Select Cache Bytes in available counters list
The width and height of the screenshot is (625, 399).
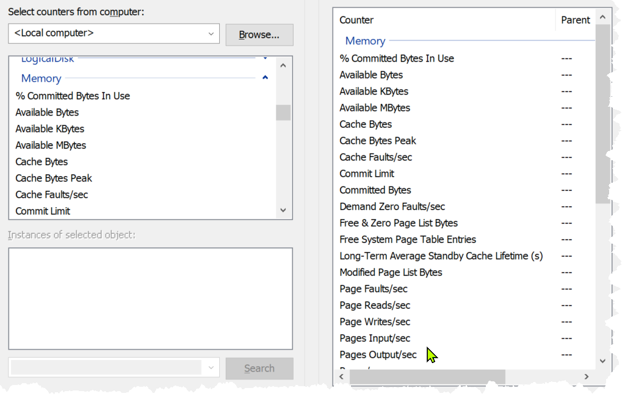coord(42,162)
